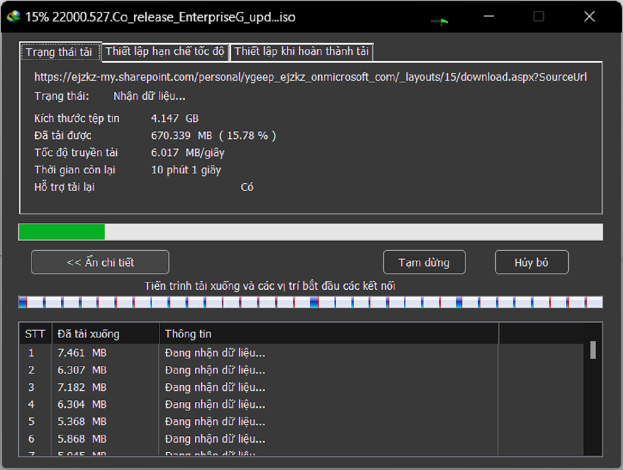Click the Đã tải xuống column header

click(105, 334)
